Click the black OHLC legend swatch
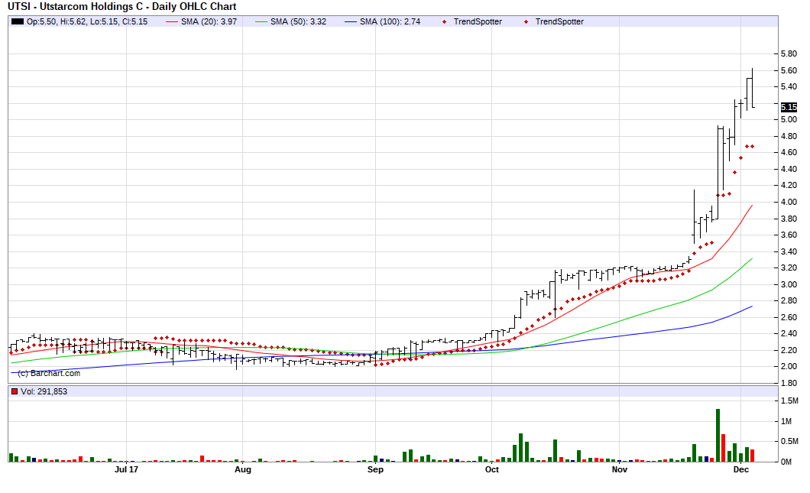Viewport: 810px width, 493px height. coord(18,21)
